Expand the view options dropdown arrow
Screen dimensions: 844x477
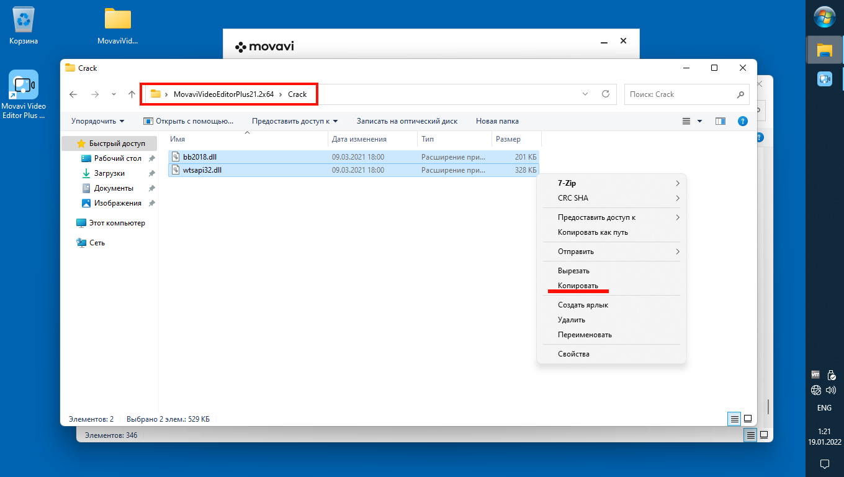pos(700,121)
